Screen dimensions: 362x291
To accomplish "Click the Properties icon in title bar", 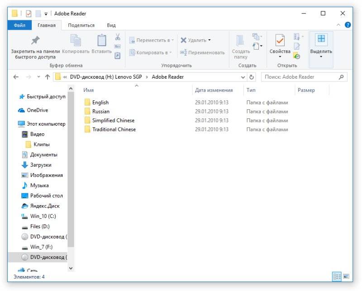I will click(x=29, y=14).
